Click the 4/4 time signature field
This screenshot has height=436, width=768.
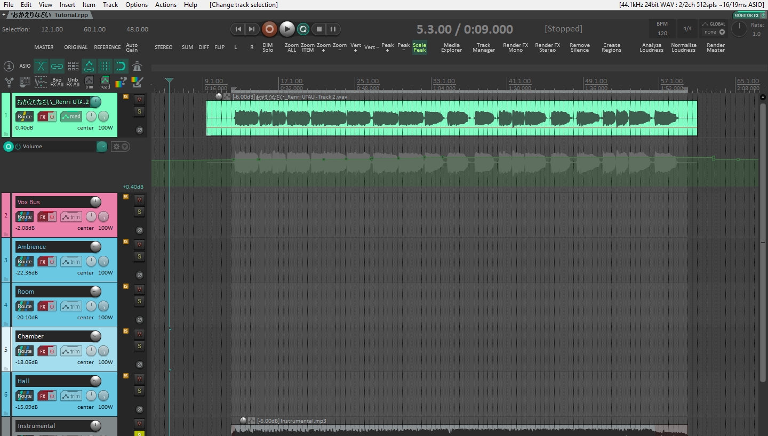click(687, 29)
